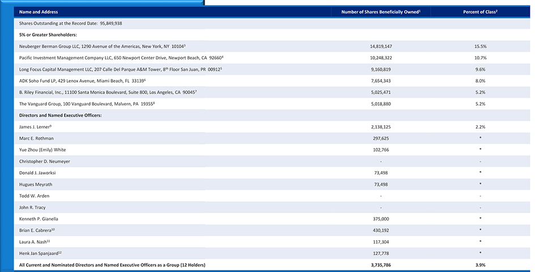
Task: Select the Yue Zhou (Emily) White row
Action: pyautogui.click(x=42, y=150)
